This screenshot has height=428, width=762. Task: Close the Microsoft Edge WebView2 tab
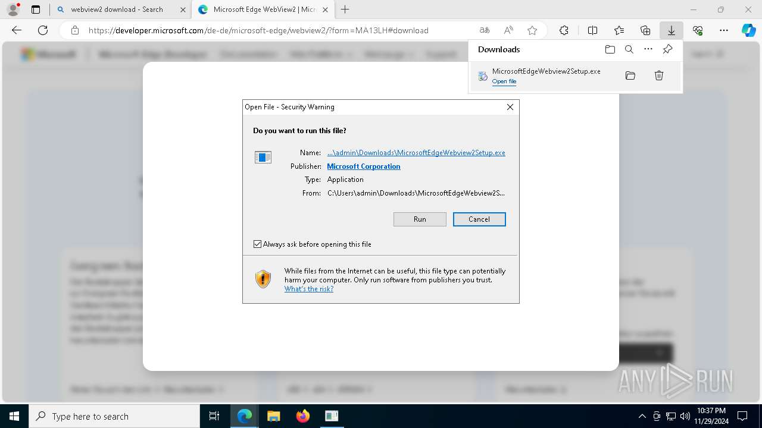coord(326,10)
